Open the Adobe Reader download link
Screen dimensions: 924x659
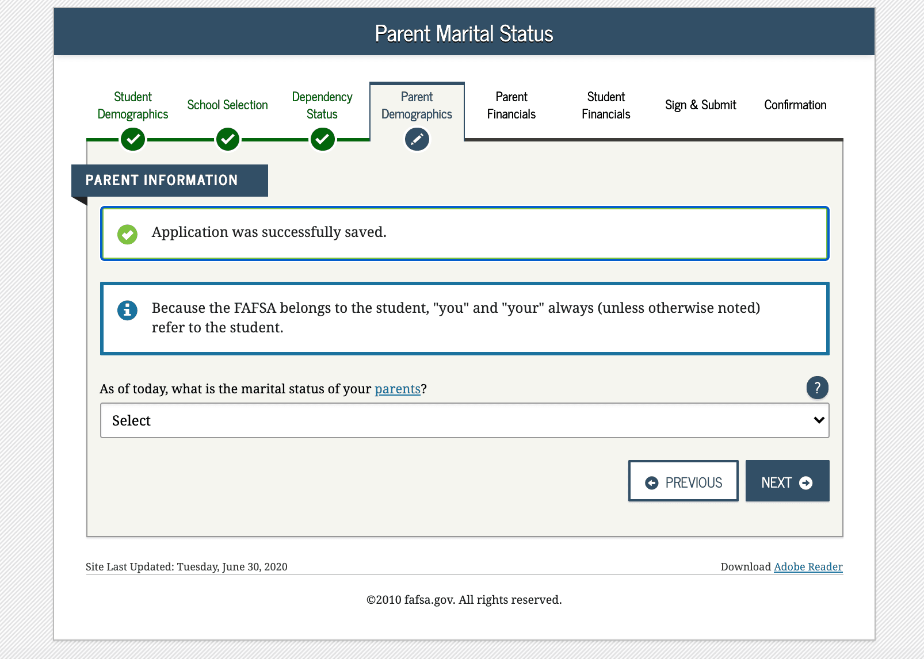click(808, 567)
